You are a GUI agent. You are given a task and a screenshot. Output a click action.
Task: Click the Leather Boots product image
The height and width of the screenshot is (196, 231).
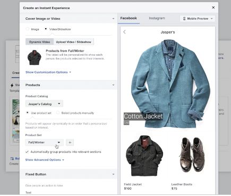tap(192, 155)
